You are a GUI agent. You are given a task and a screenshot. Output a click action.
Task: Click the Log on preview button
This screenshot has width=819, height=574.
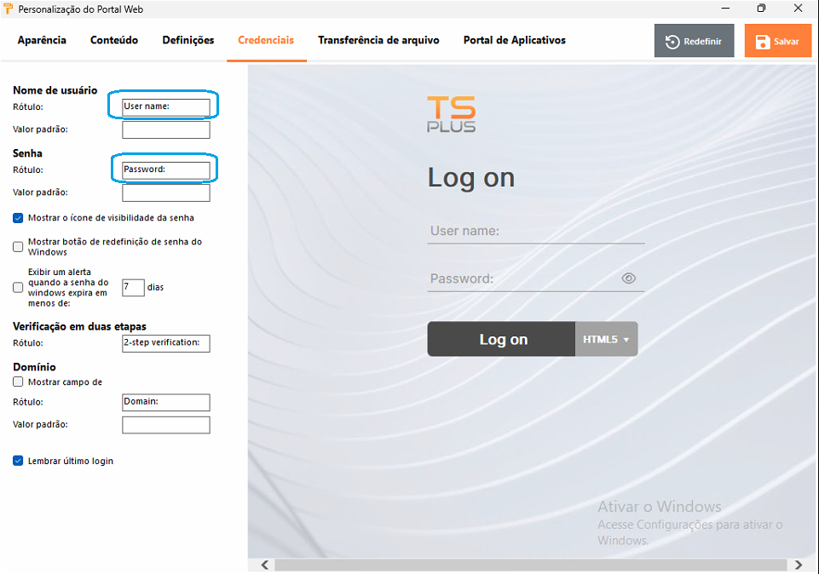(502, 339)
